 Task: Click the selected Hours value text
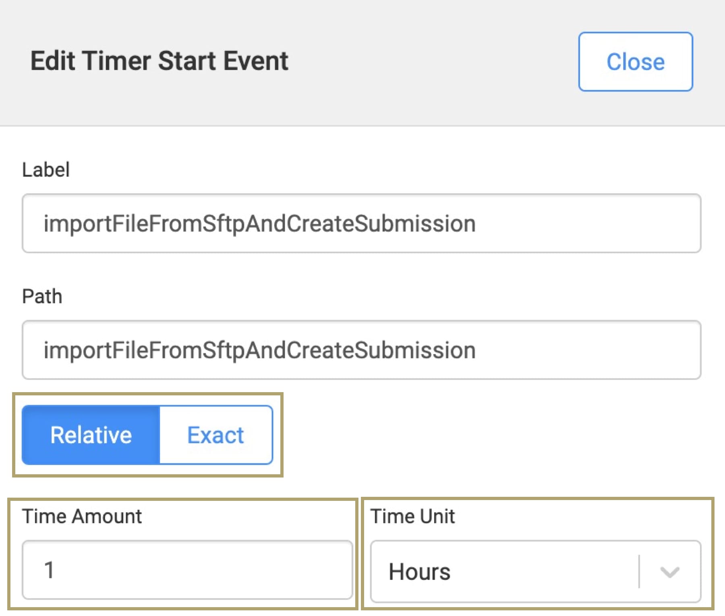(419, 572)
